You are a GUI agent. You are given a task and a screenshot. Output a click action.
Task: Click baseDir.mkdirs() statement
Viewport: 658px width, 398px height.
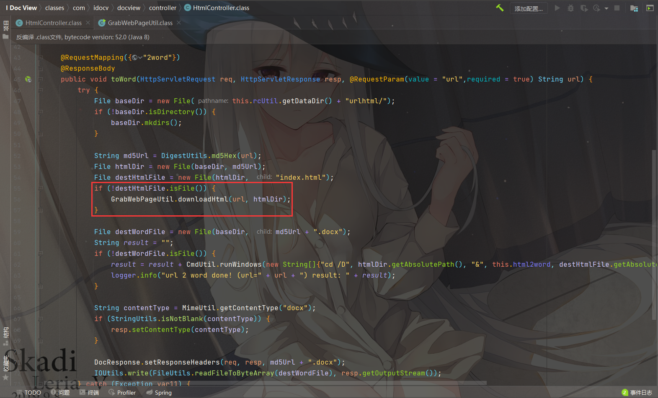coord(146,123)
